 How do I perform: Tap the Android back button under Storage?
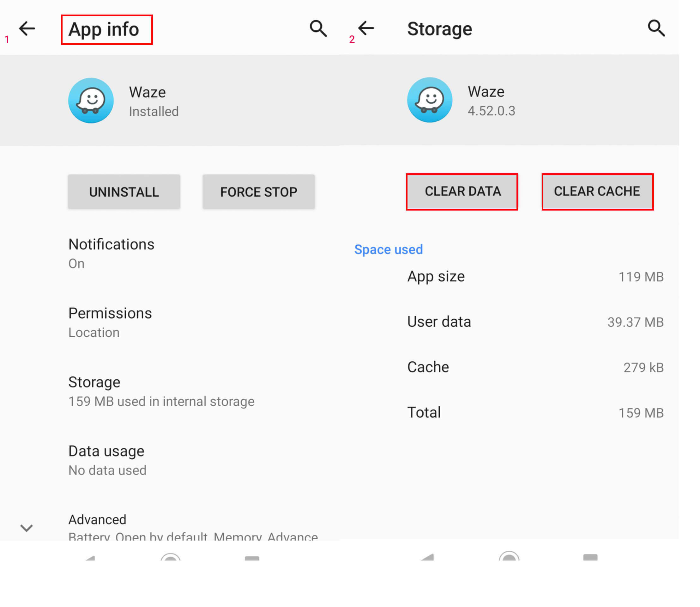(x=427, y=556)
